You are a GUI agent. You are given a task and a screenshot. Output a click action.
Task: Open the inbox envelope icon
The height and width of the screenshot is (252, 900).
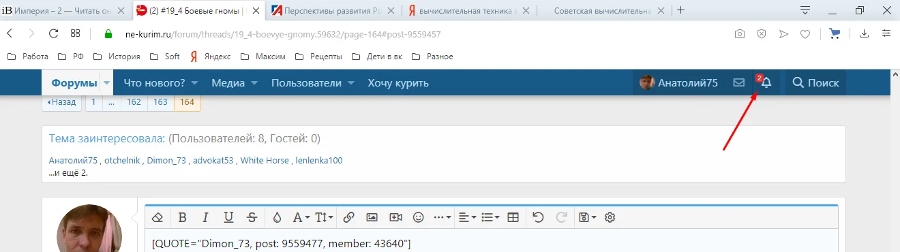pos(738,83)
